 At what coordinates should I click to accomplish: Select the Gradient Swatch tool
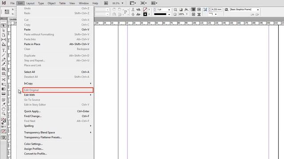[x=4, y=89]
